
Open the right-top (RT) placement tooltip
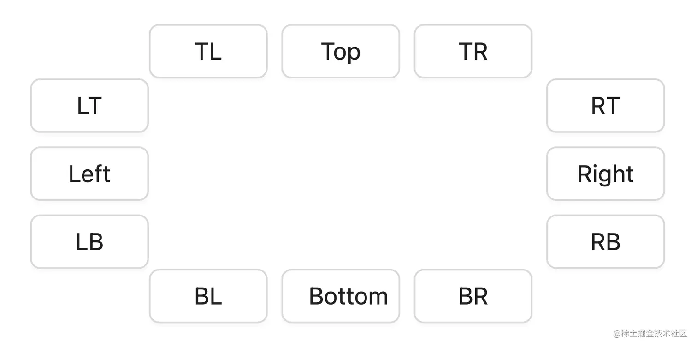606,106
